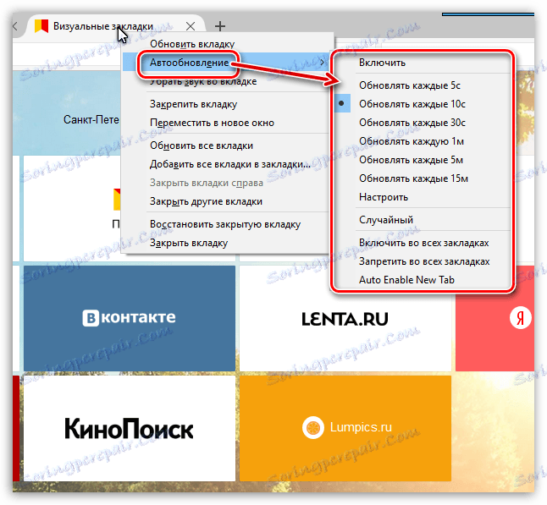547x505 pixels.
Task: Click the ВКонтакте В logo icon
Action: point(91,318)
